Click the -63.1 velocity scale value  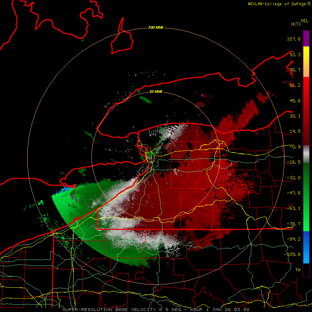pos(294,208)
